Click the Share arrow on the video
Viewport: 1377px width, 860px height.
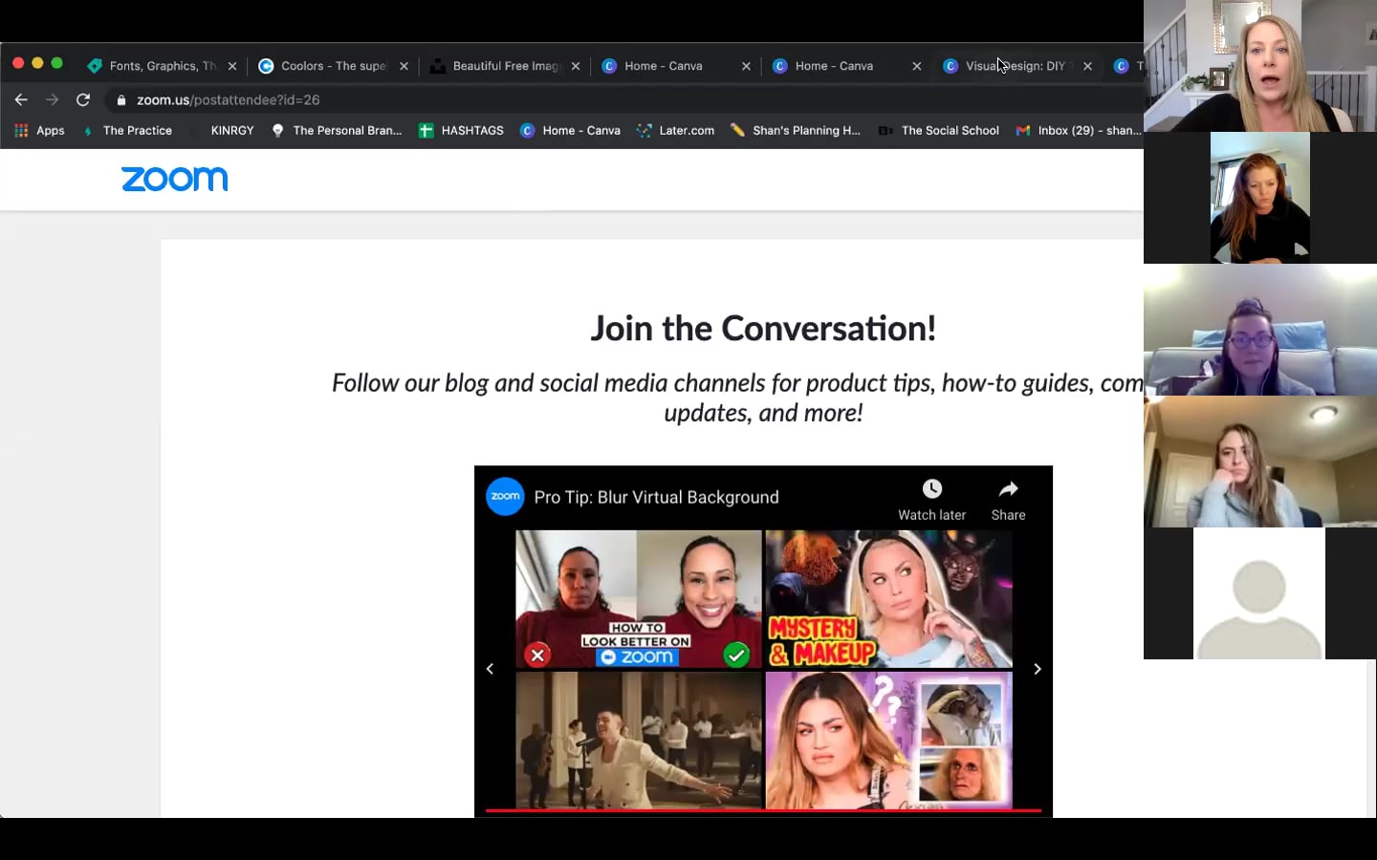coord(1008,489)
